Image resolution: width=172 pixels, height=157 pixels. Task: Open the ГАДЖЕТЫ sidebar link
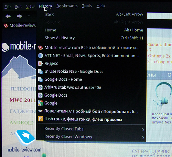[x=23, y=111]
